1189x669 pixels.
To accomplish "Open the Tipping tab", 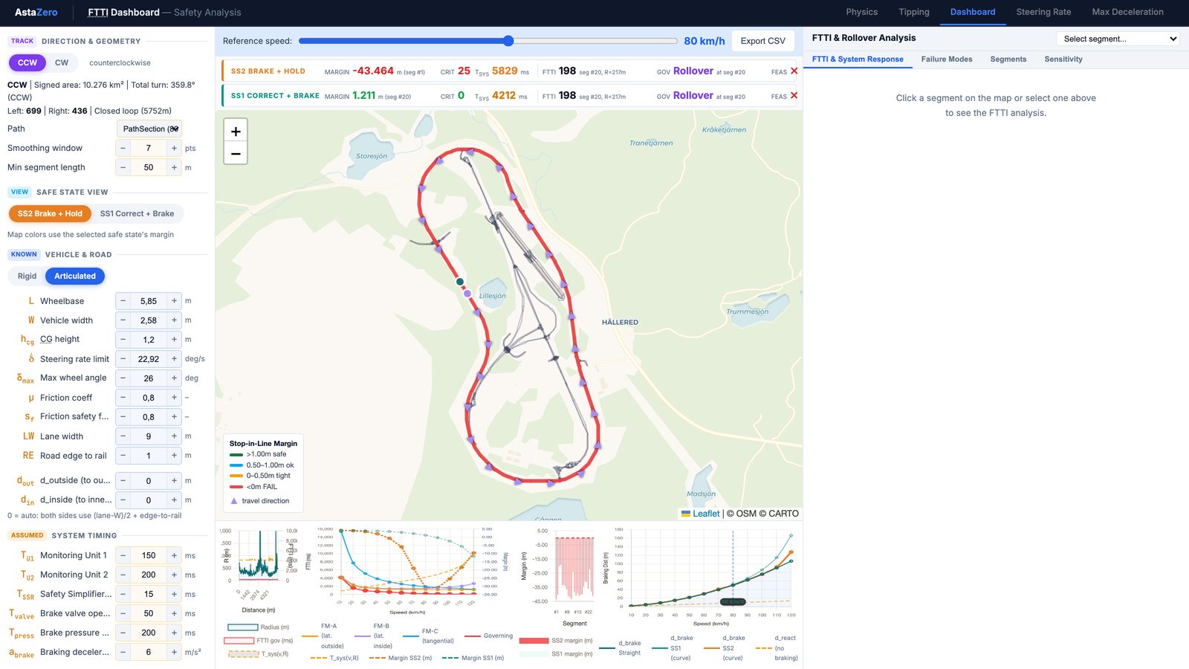I will [914, 12].
